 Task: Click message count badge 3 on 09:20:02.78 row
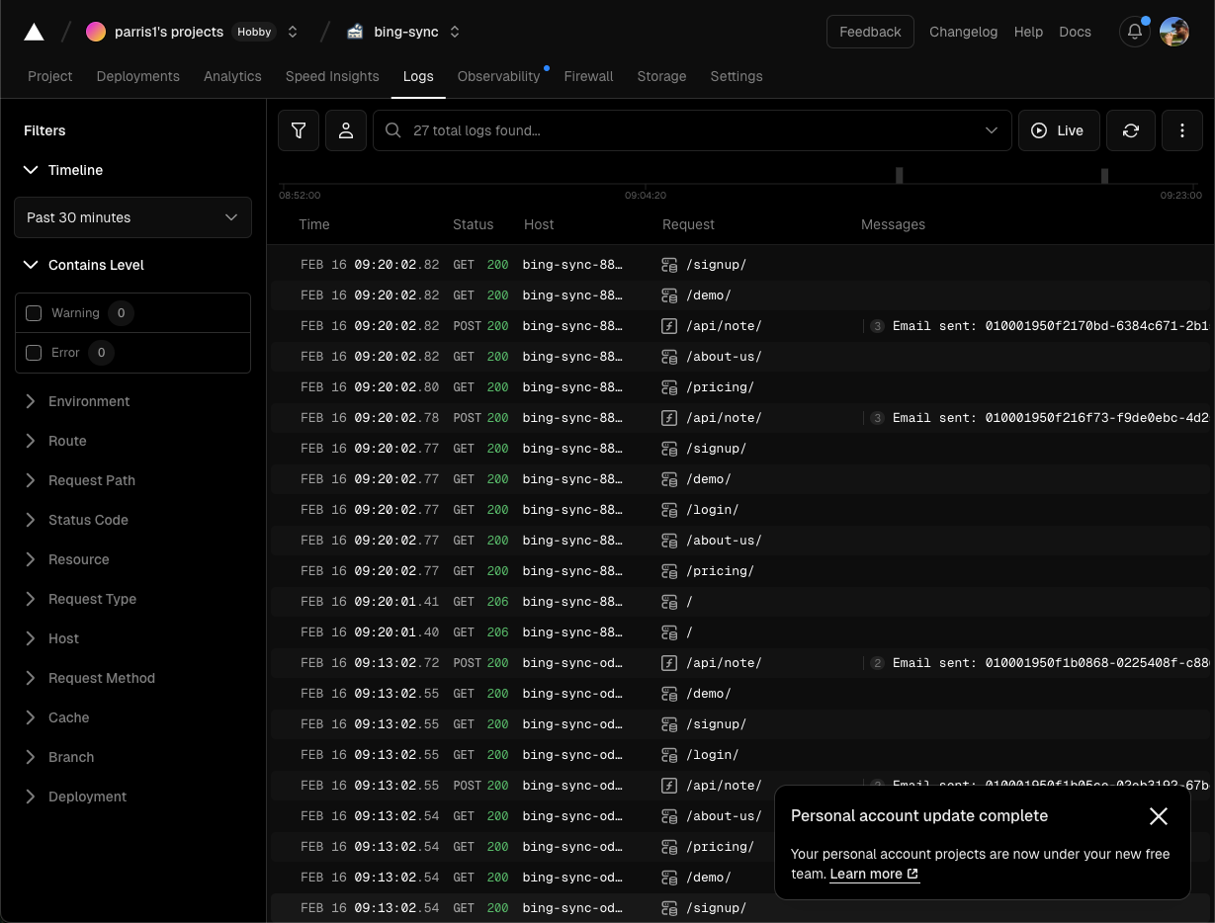877,418
